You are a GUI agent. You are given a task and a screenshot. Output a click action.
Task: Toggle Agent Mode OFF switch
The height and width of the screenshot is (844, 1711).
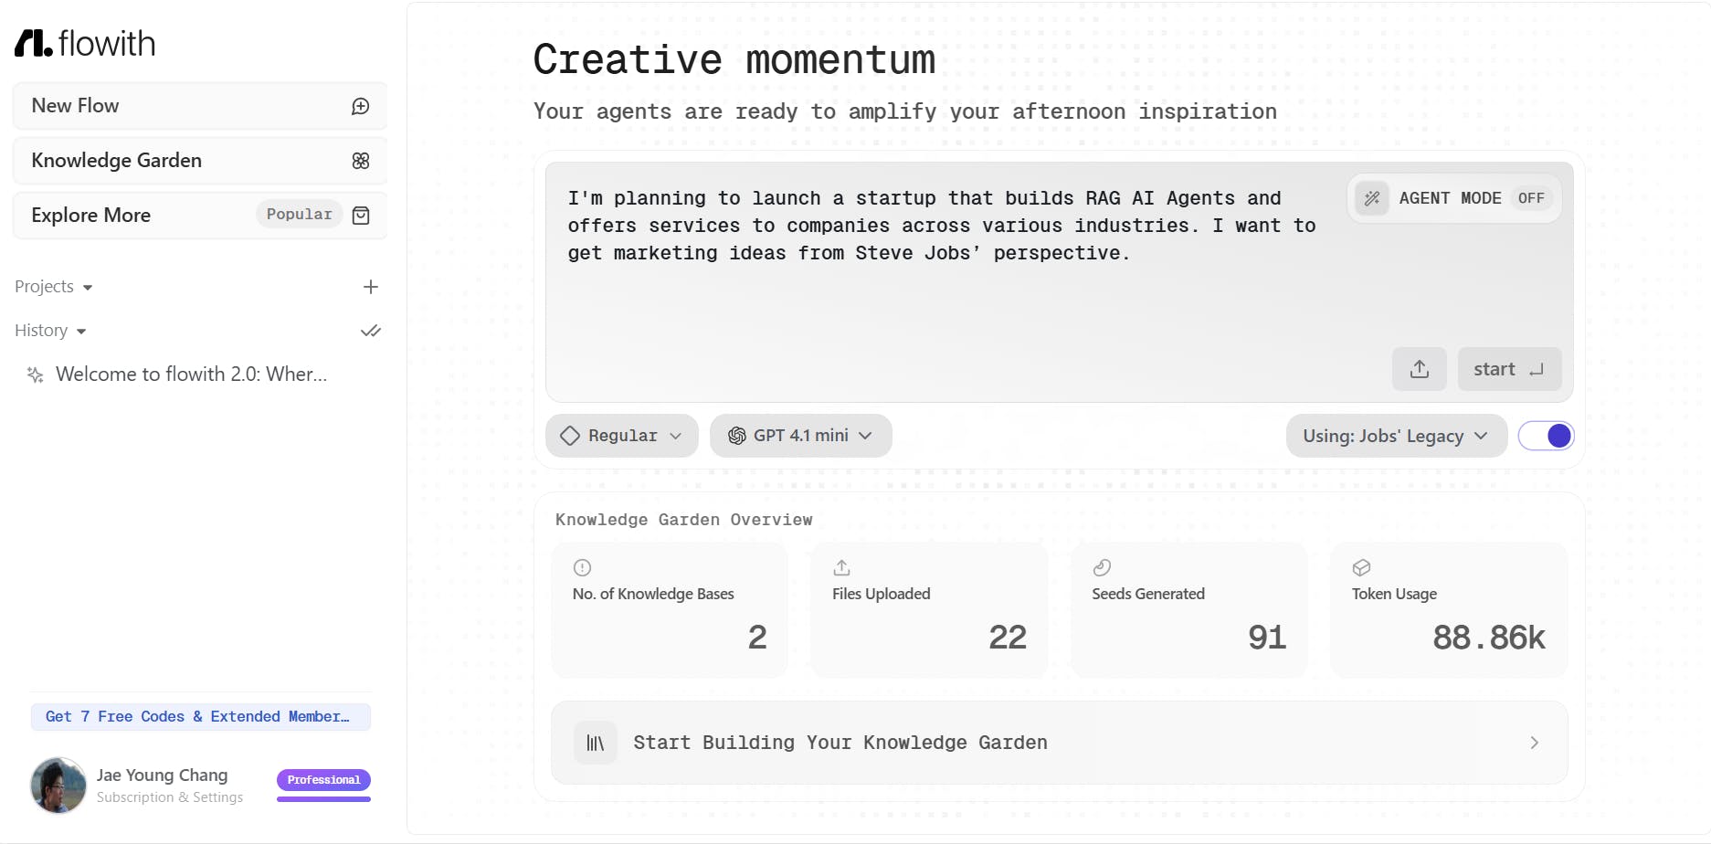(1531, 198)
